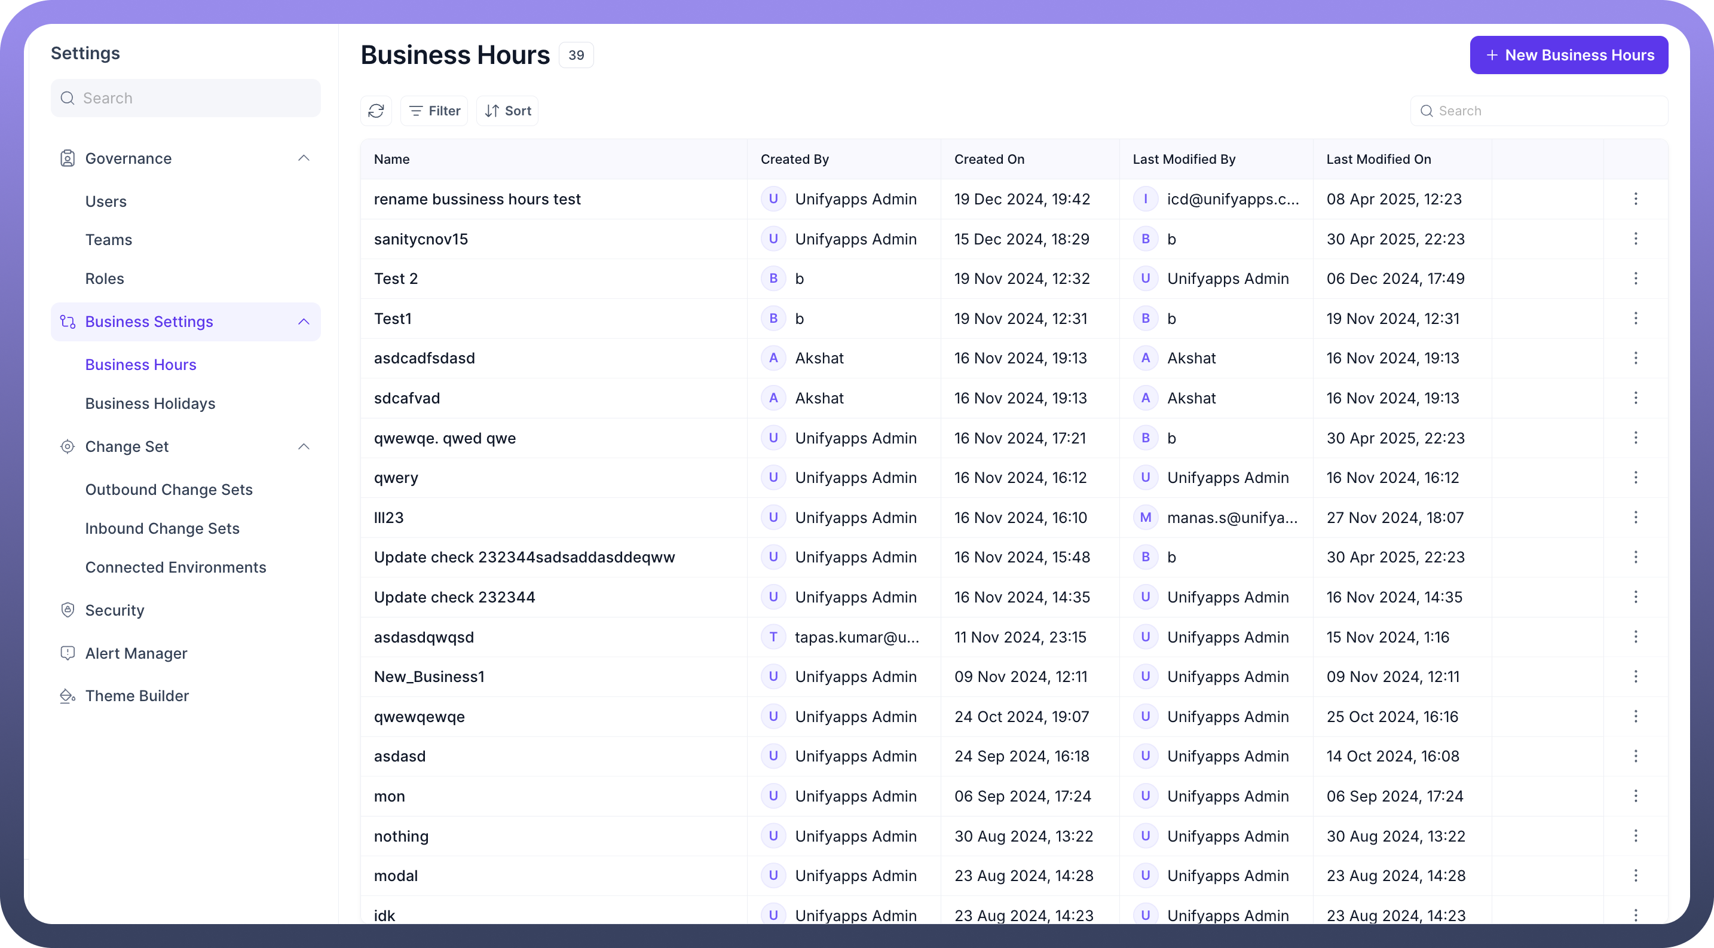Screen dimensions: 1714x948
Task: Open row menu for sanitycnov15
Action: [x=1636, y=239]
